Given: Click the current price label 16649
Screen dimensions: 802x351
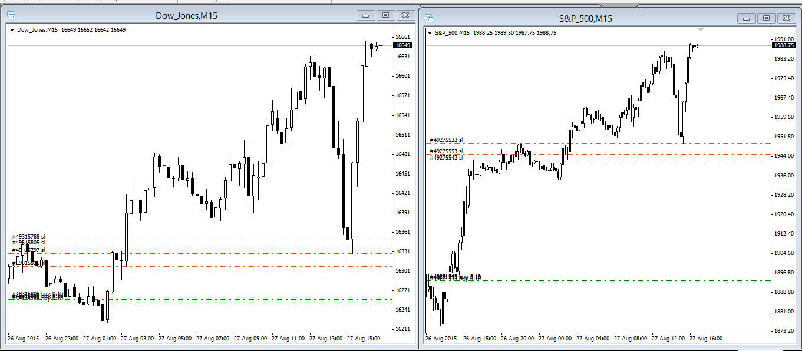Looking at the screenshot, I should tap(403, 45).
